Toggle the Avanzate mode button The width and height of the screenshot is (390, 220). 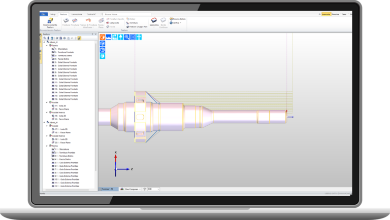tap(326, 14)
